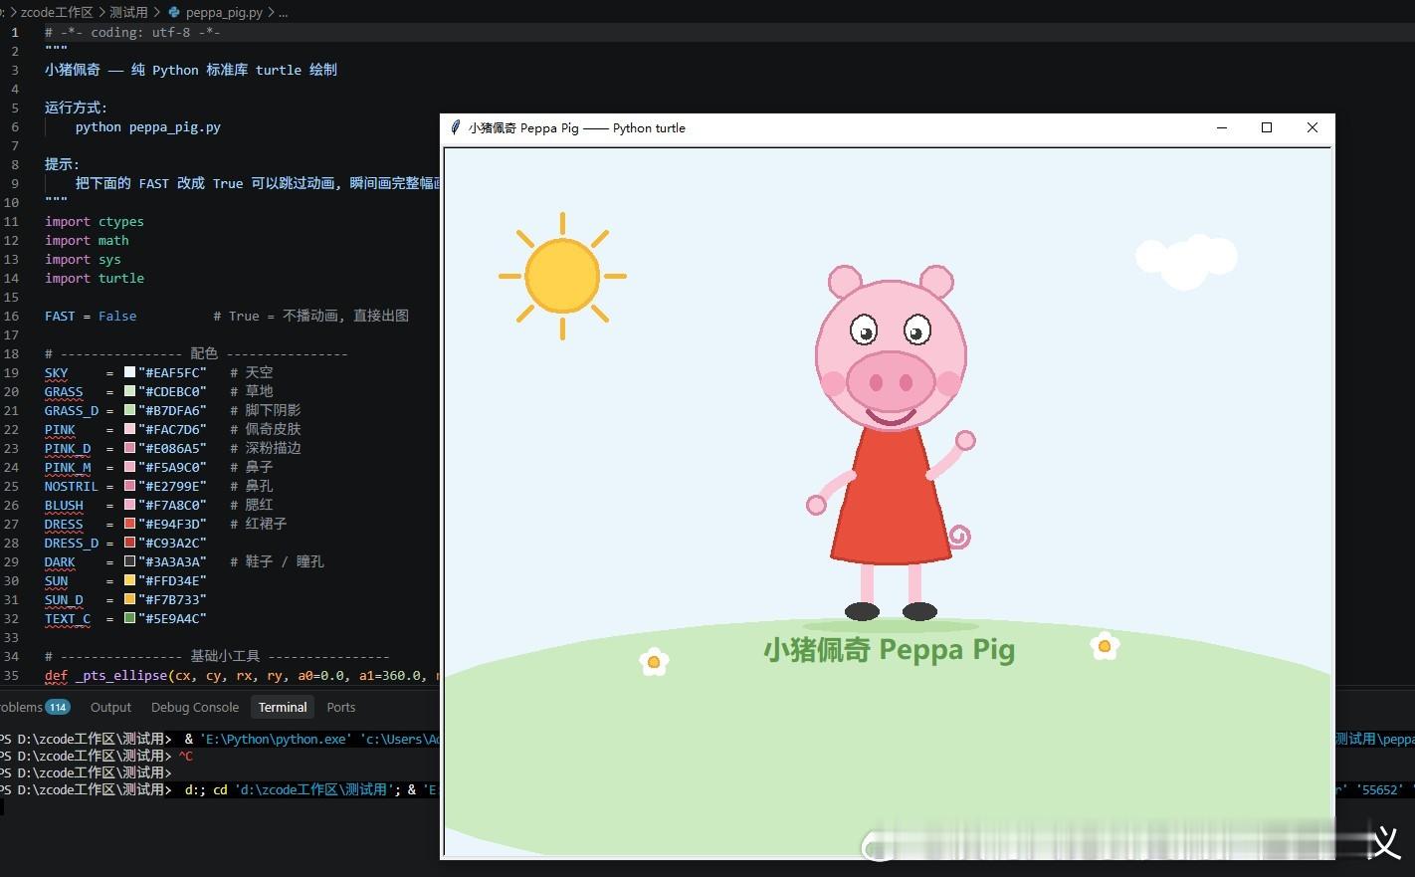Click the "import ctypes" line
The image size is (1415, 877).
(95, 221)
